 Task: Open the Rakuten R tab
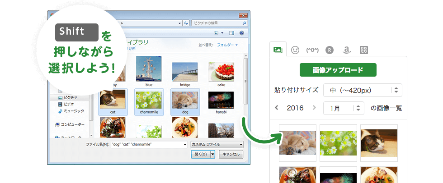[329, 50]
